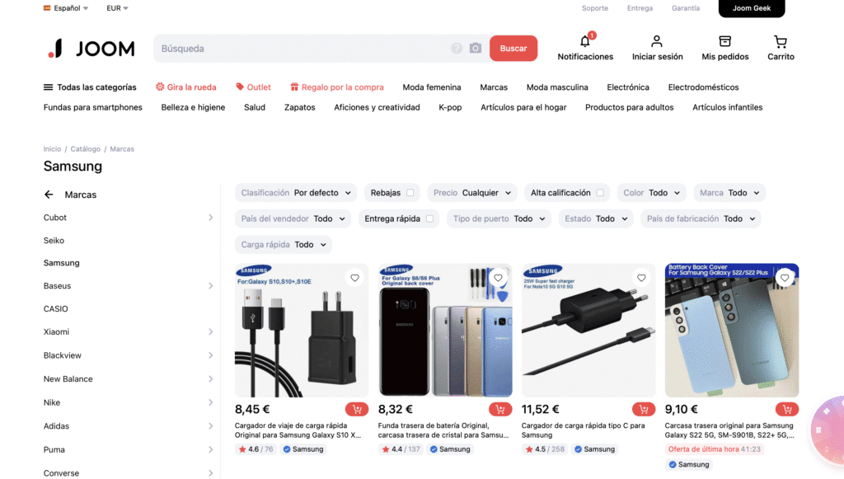Viewport: 844px width, 479px height.
Task: Check the Entrega rápida filter box
Action: 429,219
